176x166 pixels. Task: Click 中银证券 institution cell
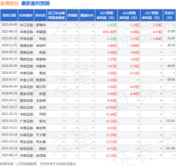[x=26, y=155]
